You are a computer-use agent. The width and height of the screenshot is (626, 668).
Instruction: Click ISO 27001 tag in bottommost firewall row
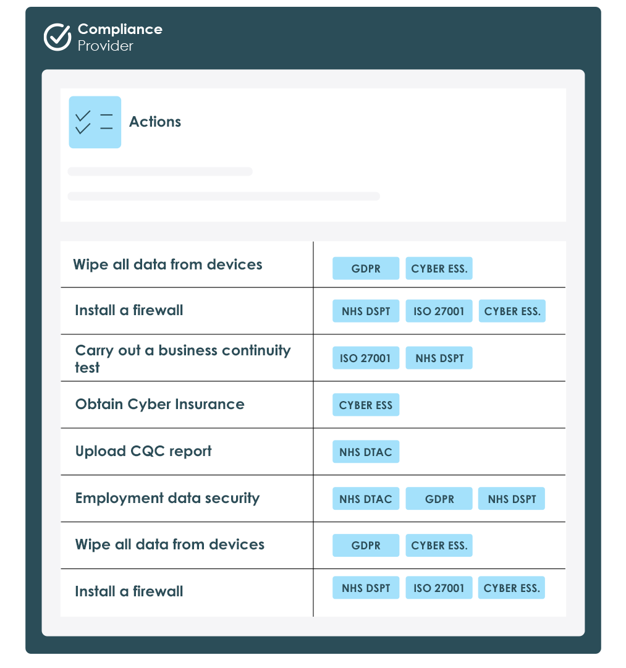coord(439,588)
